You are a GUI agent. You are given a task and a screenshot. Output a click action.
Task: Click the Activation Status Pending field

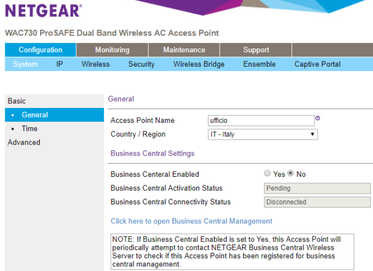point(317,188)
